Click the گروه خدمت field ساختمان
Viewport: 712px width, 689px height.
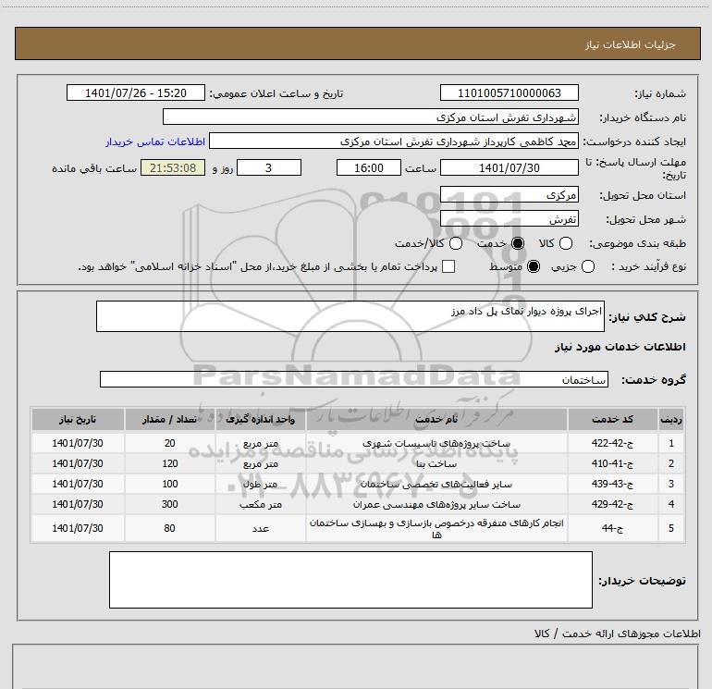coord(354,379)
